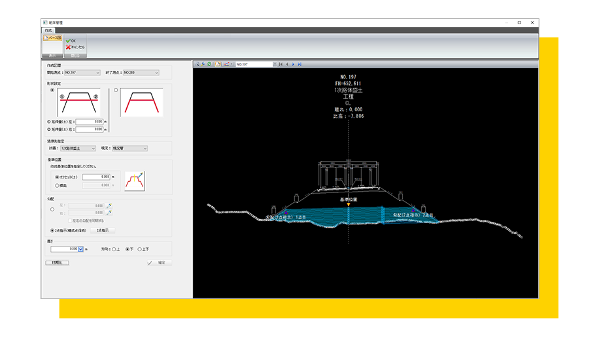Click the offset value input field

[x=96, y=177]
